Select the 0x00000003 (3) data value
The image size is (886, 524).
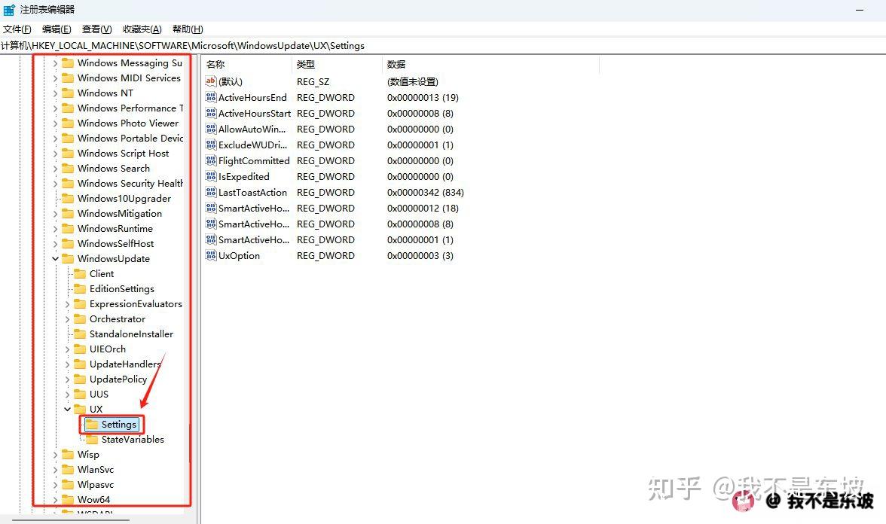click(x=420, y=256)
